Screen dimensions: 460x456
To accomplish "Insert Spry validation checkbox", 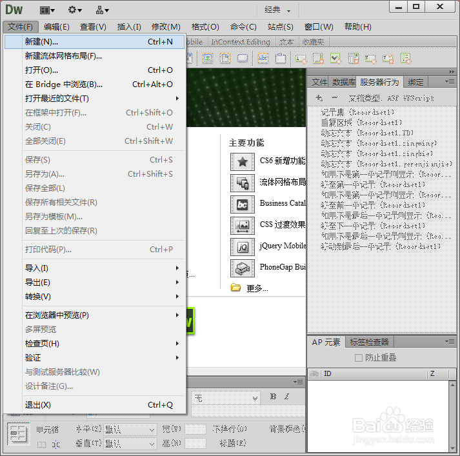I will (x=335, y=59).
